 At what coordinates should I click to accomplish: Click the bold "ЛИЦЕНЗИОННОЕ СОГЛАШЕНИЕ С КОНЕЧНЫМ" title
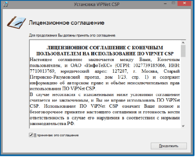coord(105,48)
